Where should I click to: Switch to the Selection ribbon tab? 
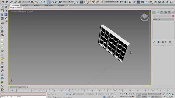click(36, 5)
